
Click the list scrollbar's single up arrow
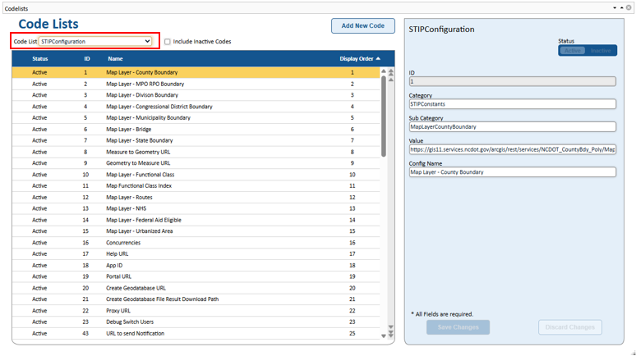pyautogui.click(x=383, y=71)
